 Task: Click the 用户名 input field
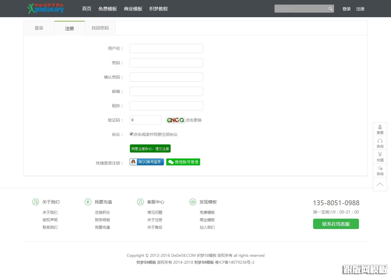166,48
